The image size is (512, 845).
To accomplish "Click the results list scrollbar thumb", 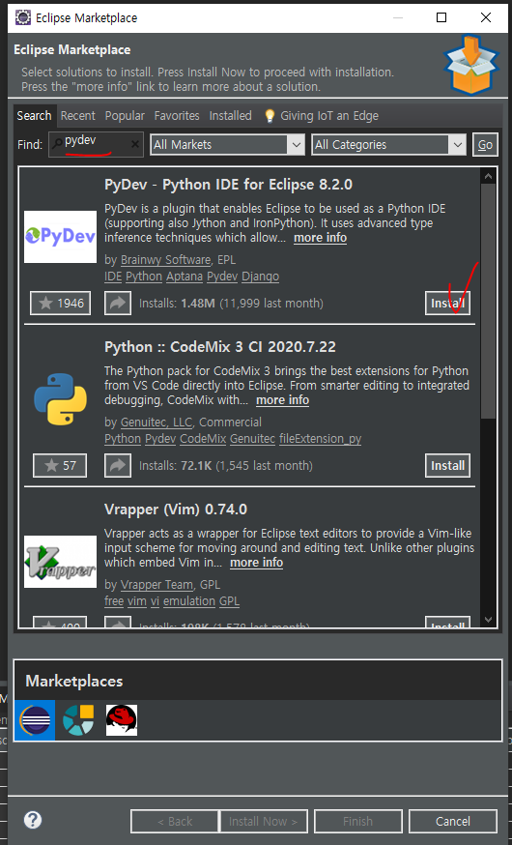I will 488,302.
